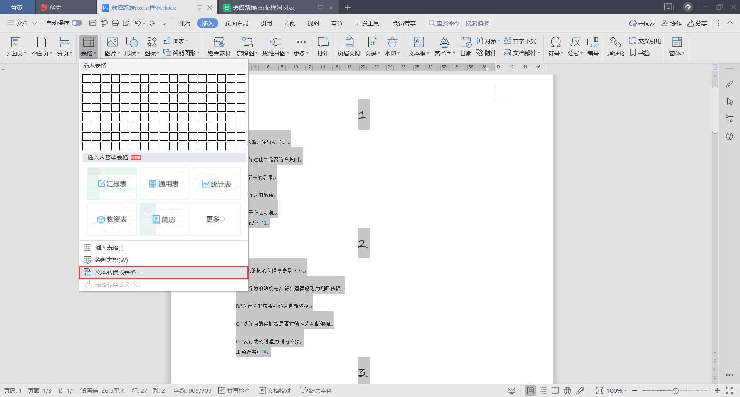Click the vertical scrollbar thumb
Viewport: 740px width, 397px height.
click(x=715, y=110)
